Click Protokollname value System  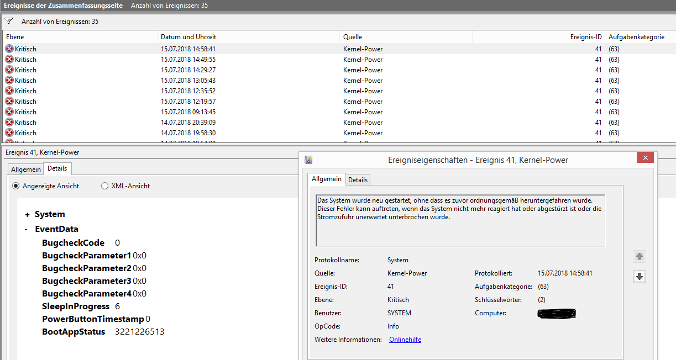(x=398, y=260)
